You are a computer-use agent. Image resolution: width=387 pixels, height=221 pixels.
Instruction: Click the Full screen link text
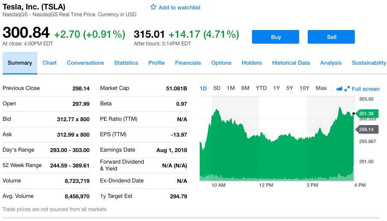[x=366, y=89]
